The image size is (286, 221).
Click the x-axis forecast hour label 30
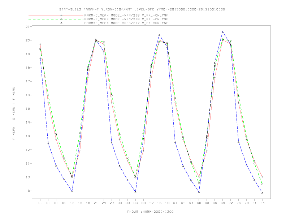pos(120,203)
